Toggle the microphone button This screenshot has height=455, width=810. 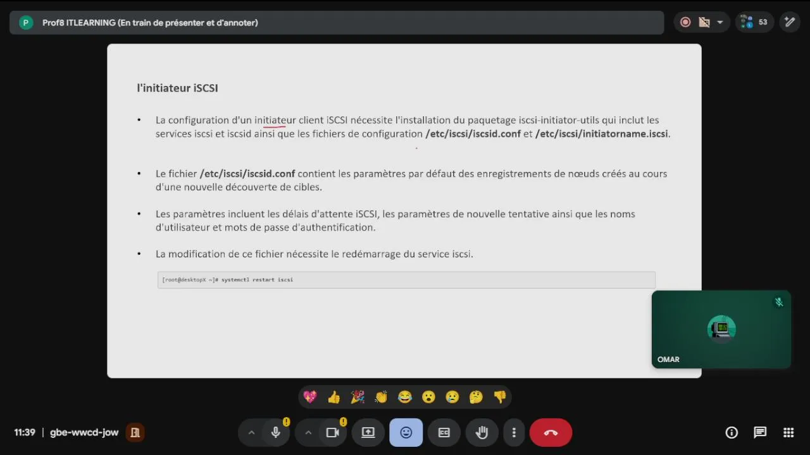tap(276, 433)
